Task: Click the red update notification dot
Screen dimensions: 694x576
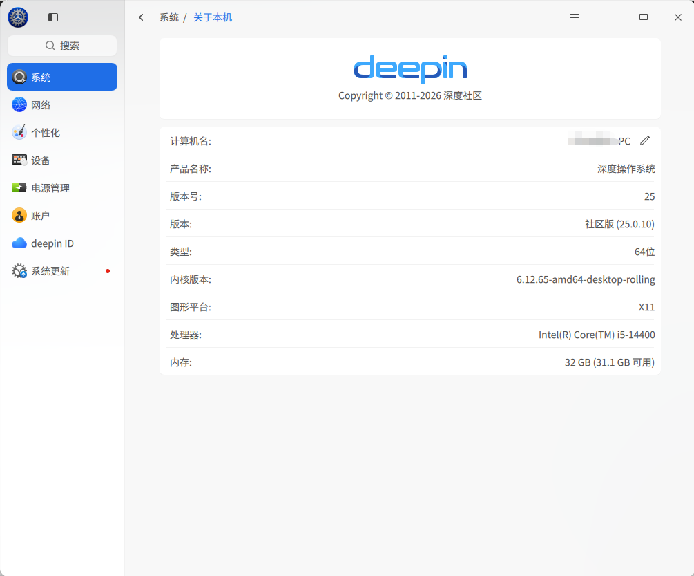Action: click(x=108, y=271)
